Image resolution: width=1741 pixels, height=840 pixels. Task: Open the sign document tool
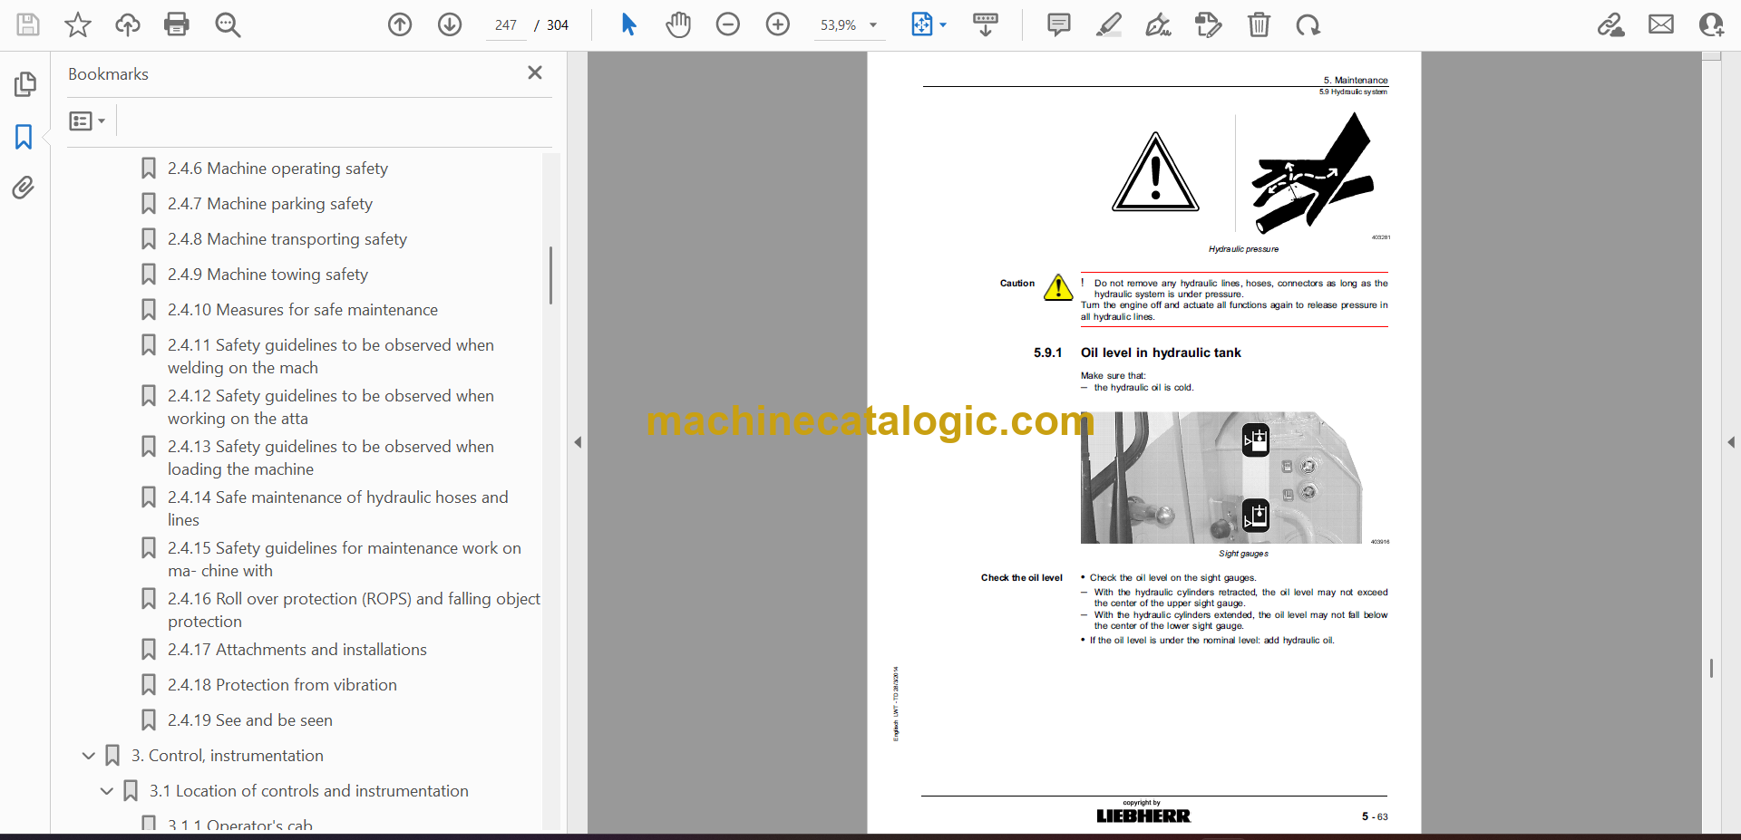[1158, 24]
